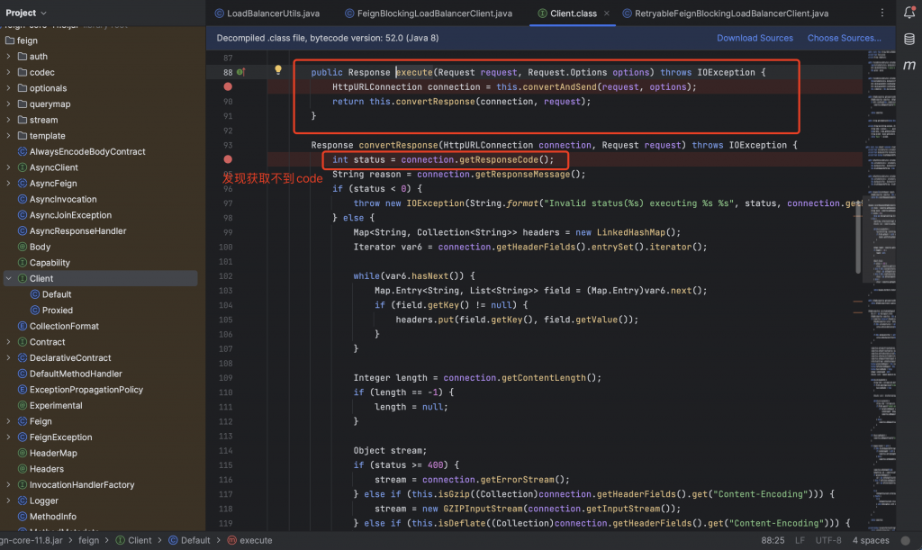The height and width of the screenshot is (550, 922).
Task: Expand the FeignException node
Action: tap(8, 437)
